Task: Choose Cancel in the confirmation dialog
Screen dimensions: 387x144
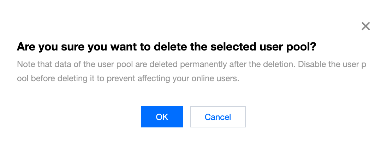Action: coord(218,117)
